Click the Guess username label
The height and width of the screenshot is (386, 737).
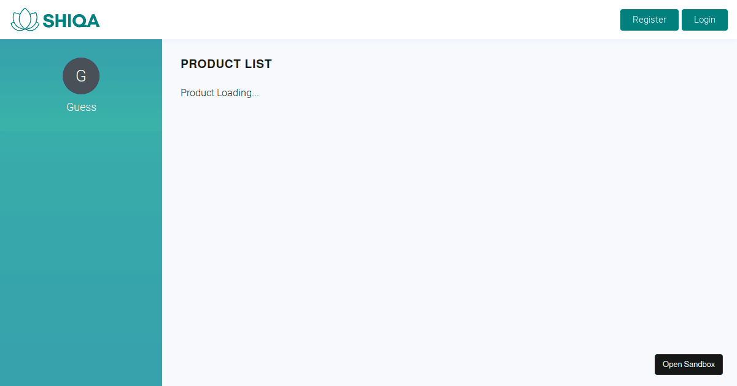(x=81, y=107)
